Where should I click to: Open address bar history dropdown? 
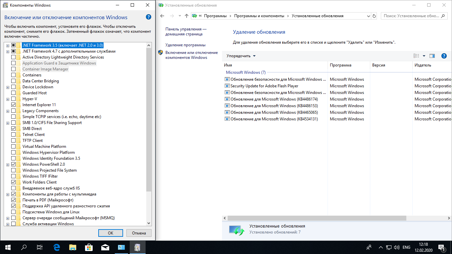point(369,16)
